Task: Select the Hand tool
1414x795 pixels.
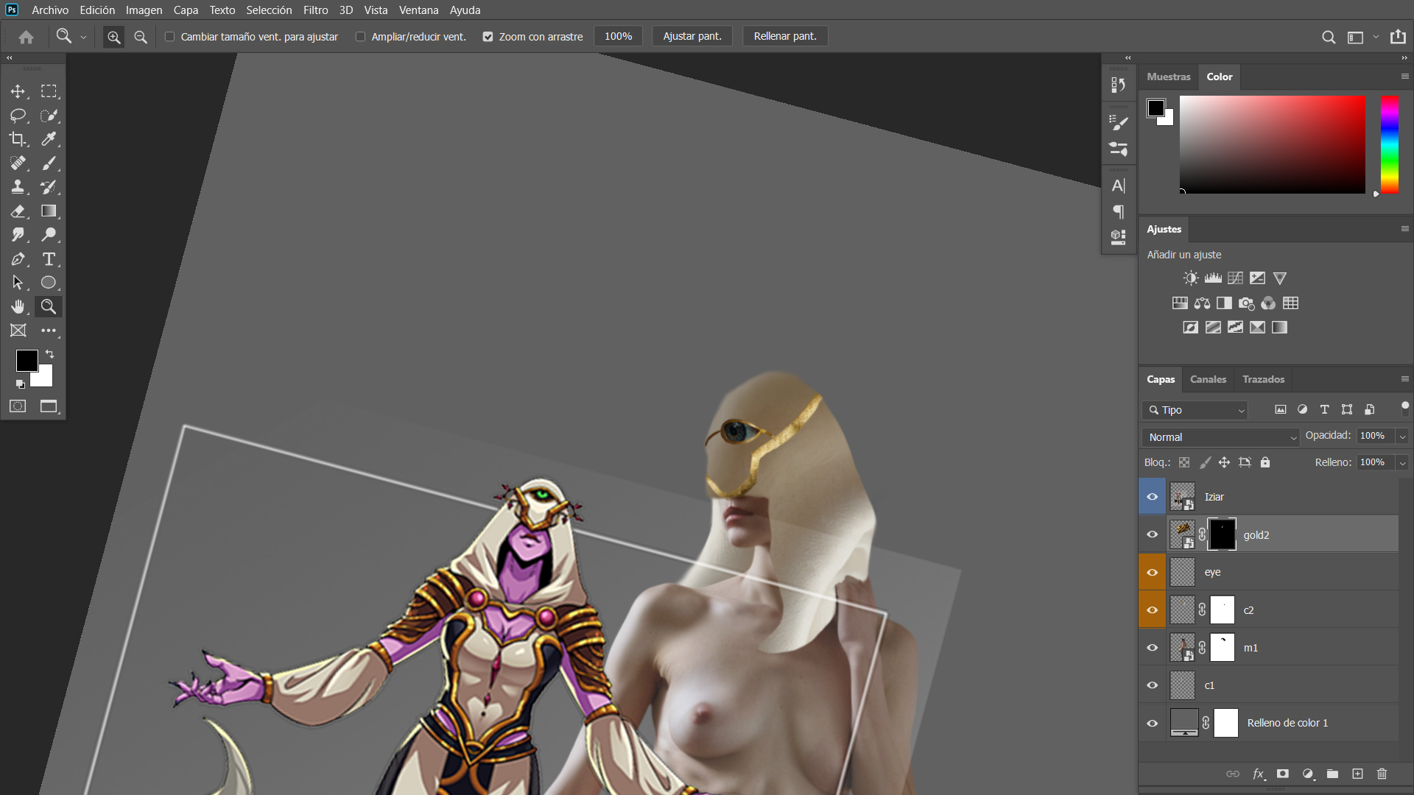Action: point(18,306)
